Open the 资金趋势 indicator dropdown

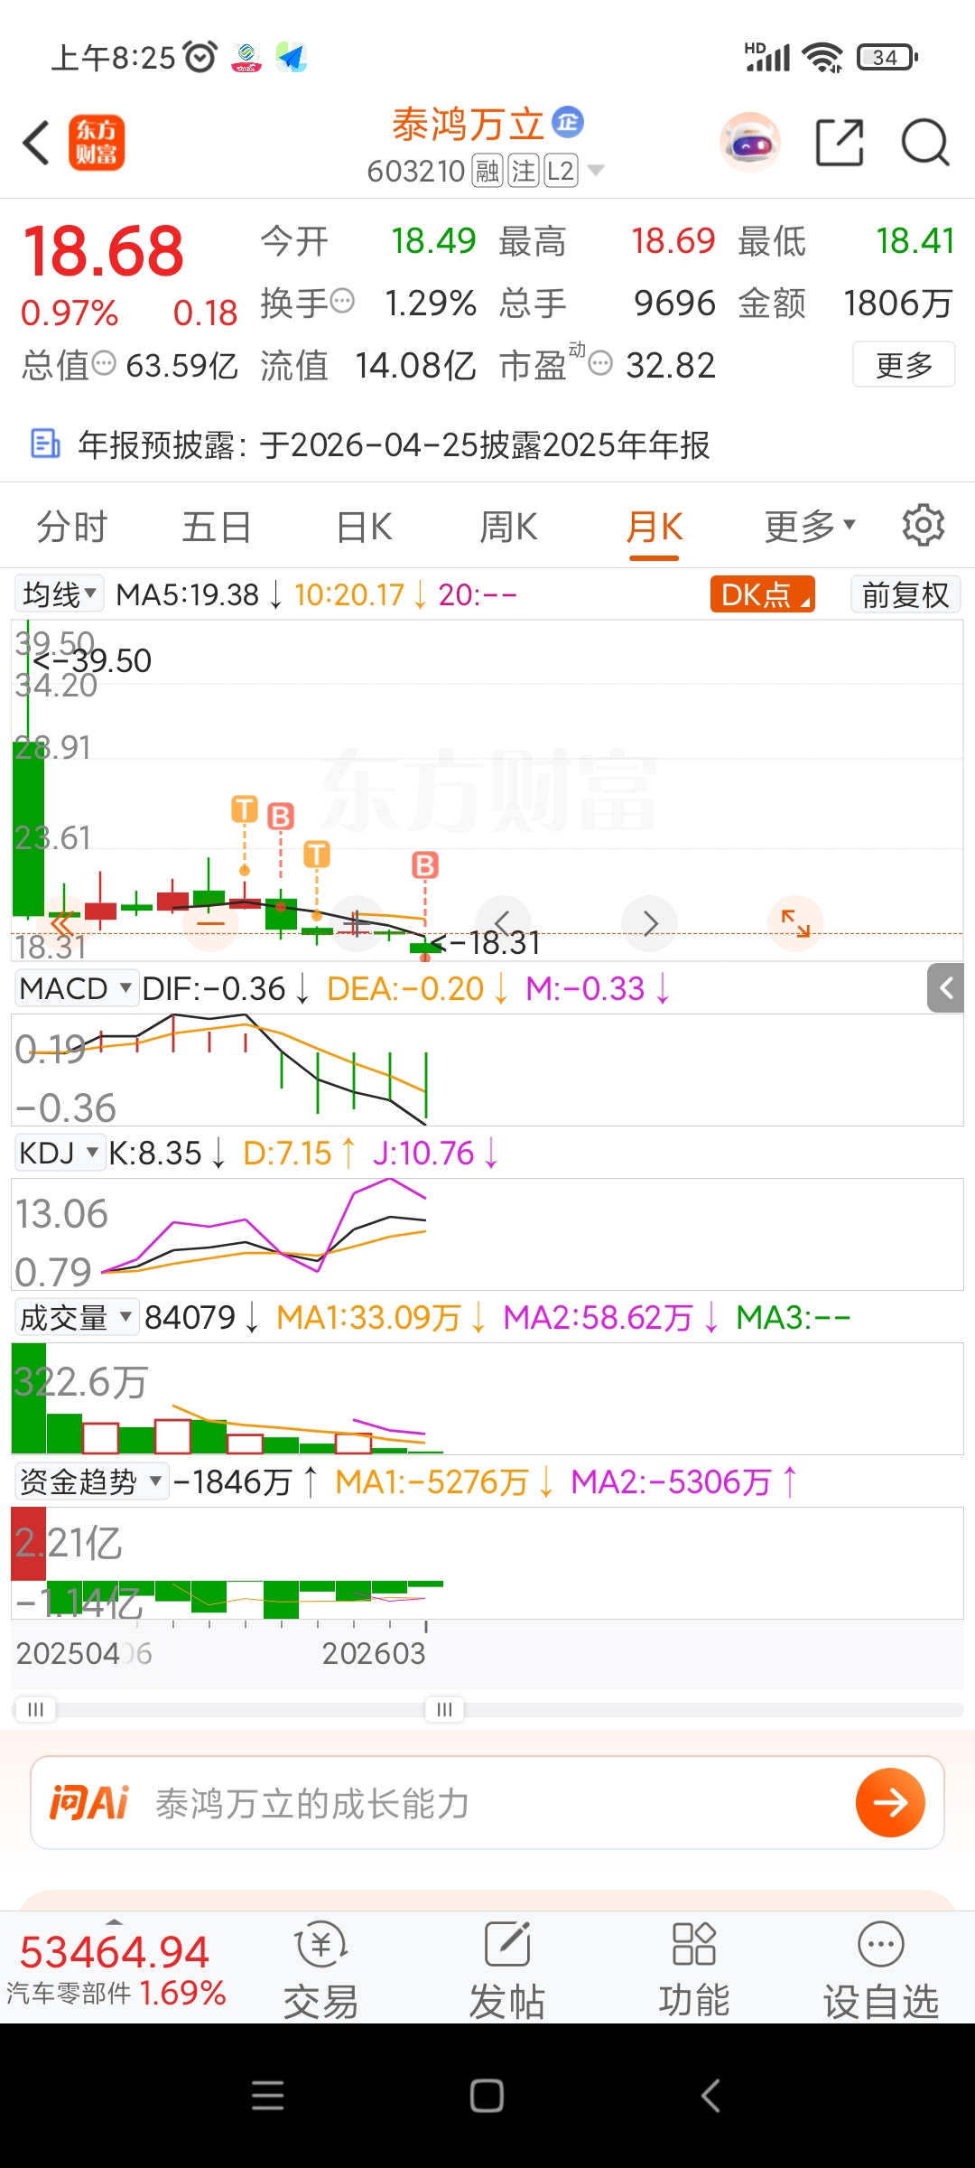click(92, 1481)
